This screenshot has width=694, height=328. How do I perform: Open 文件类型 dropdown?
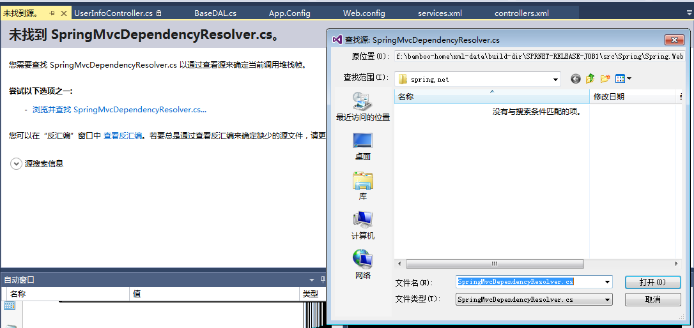point(607,300)
